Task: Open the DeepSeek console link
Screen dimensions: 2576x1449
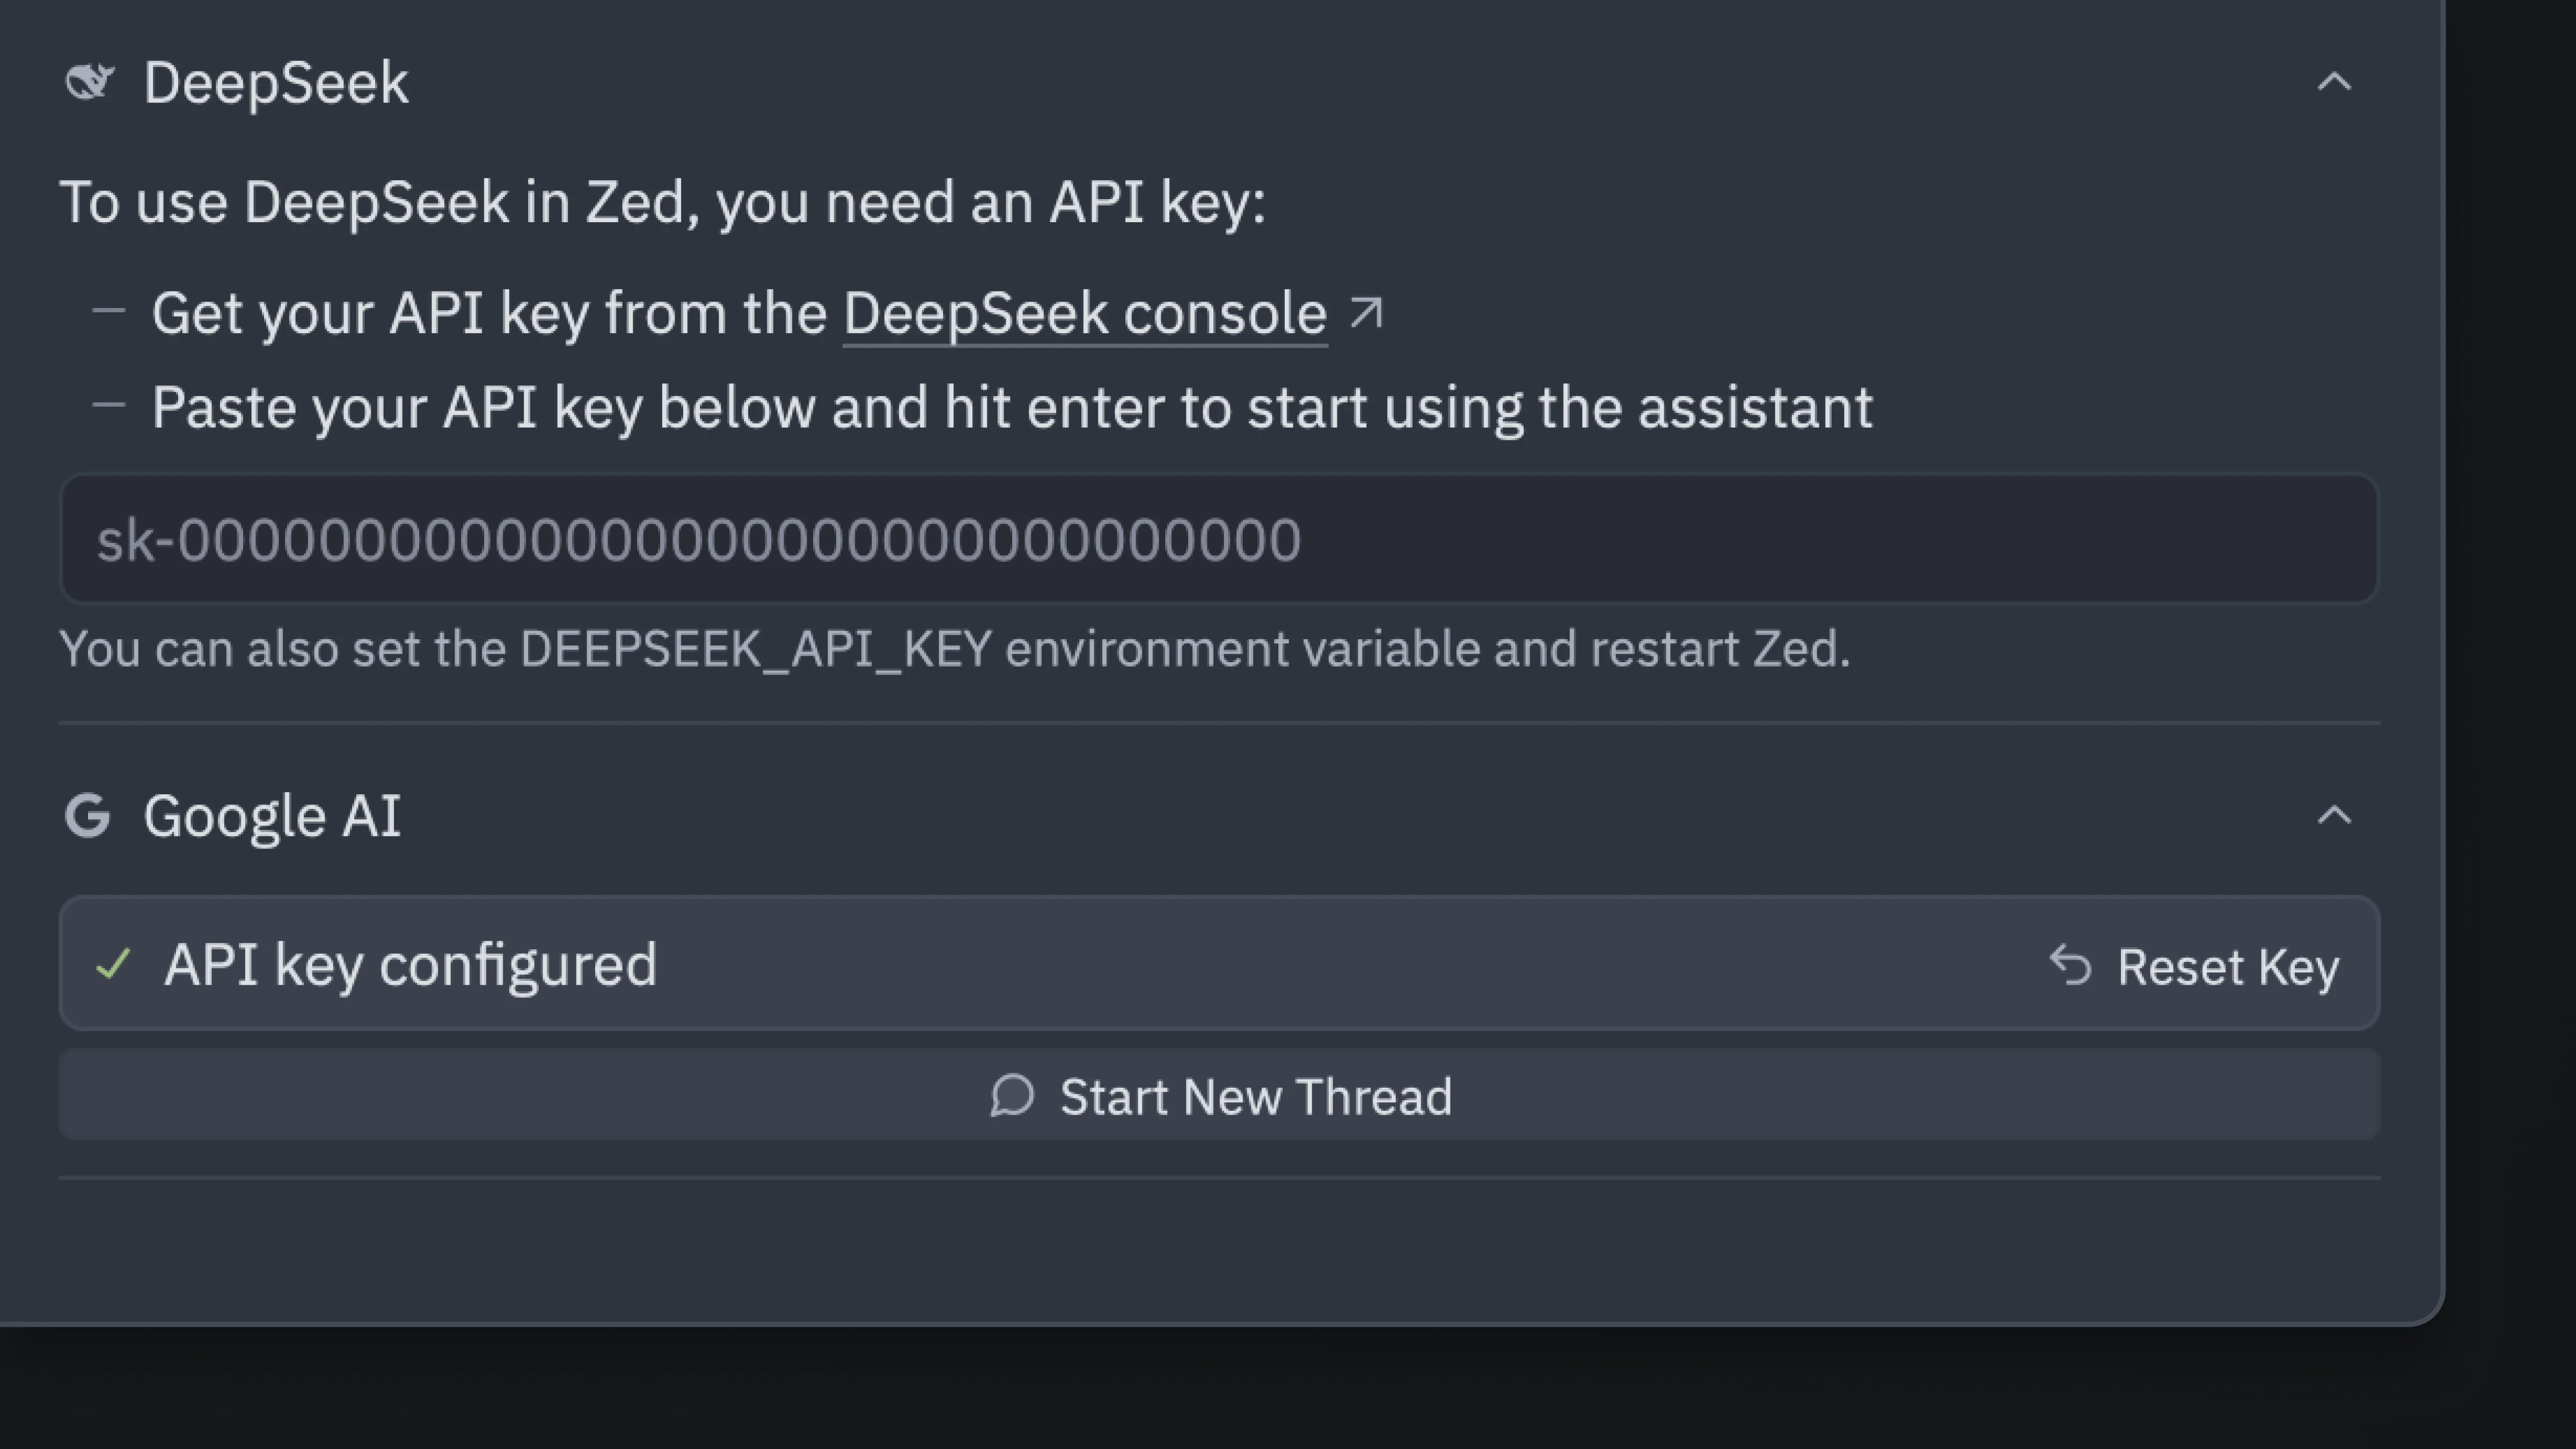Action: [x=1084, y=314]
